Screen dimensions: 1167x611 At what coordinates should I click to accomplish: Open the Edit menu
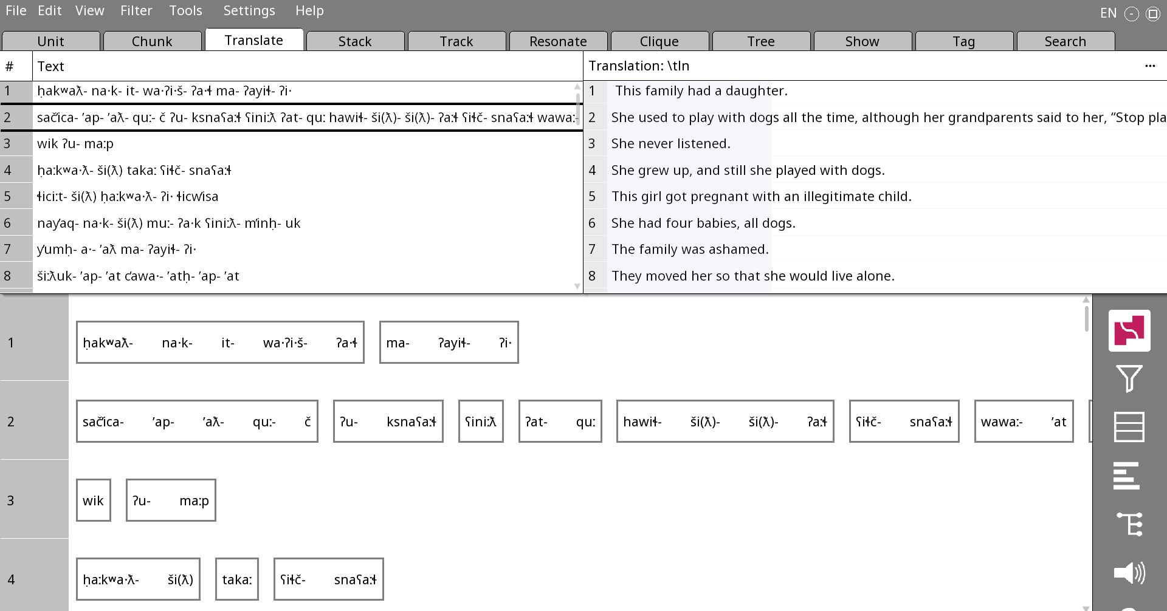point(50,11)
